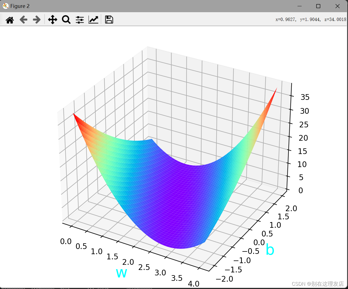Click the Figure 2 window title
The image size is (348, 289).
coord(20,6)
